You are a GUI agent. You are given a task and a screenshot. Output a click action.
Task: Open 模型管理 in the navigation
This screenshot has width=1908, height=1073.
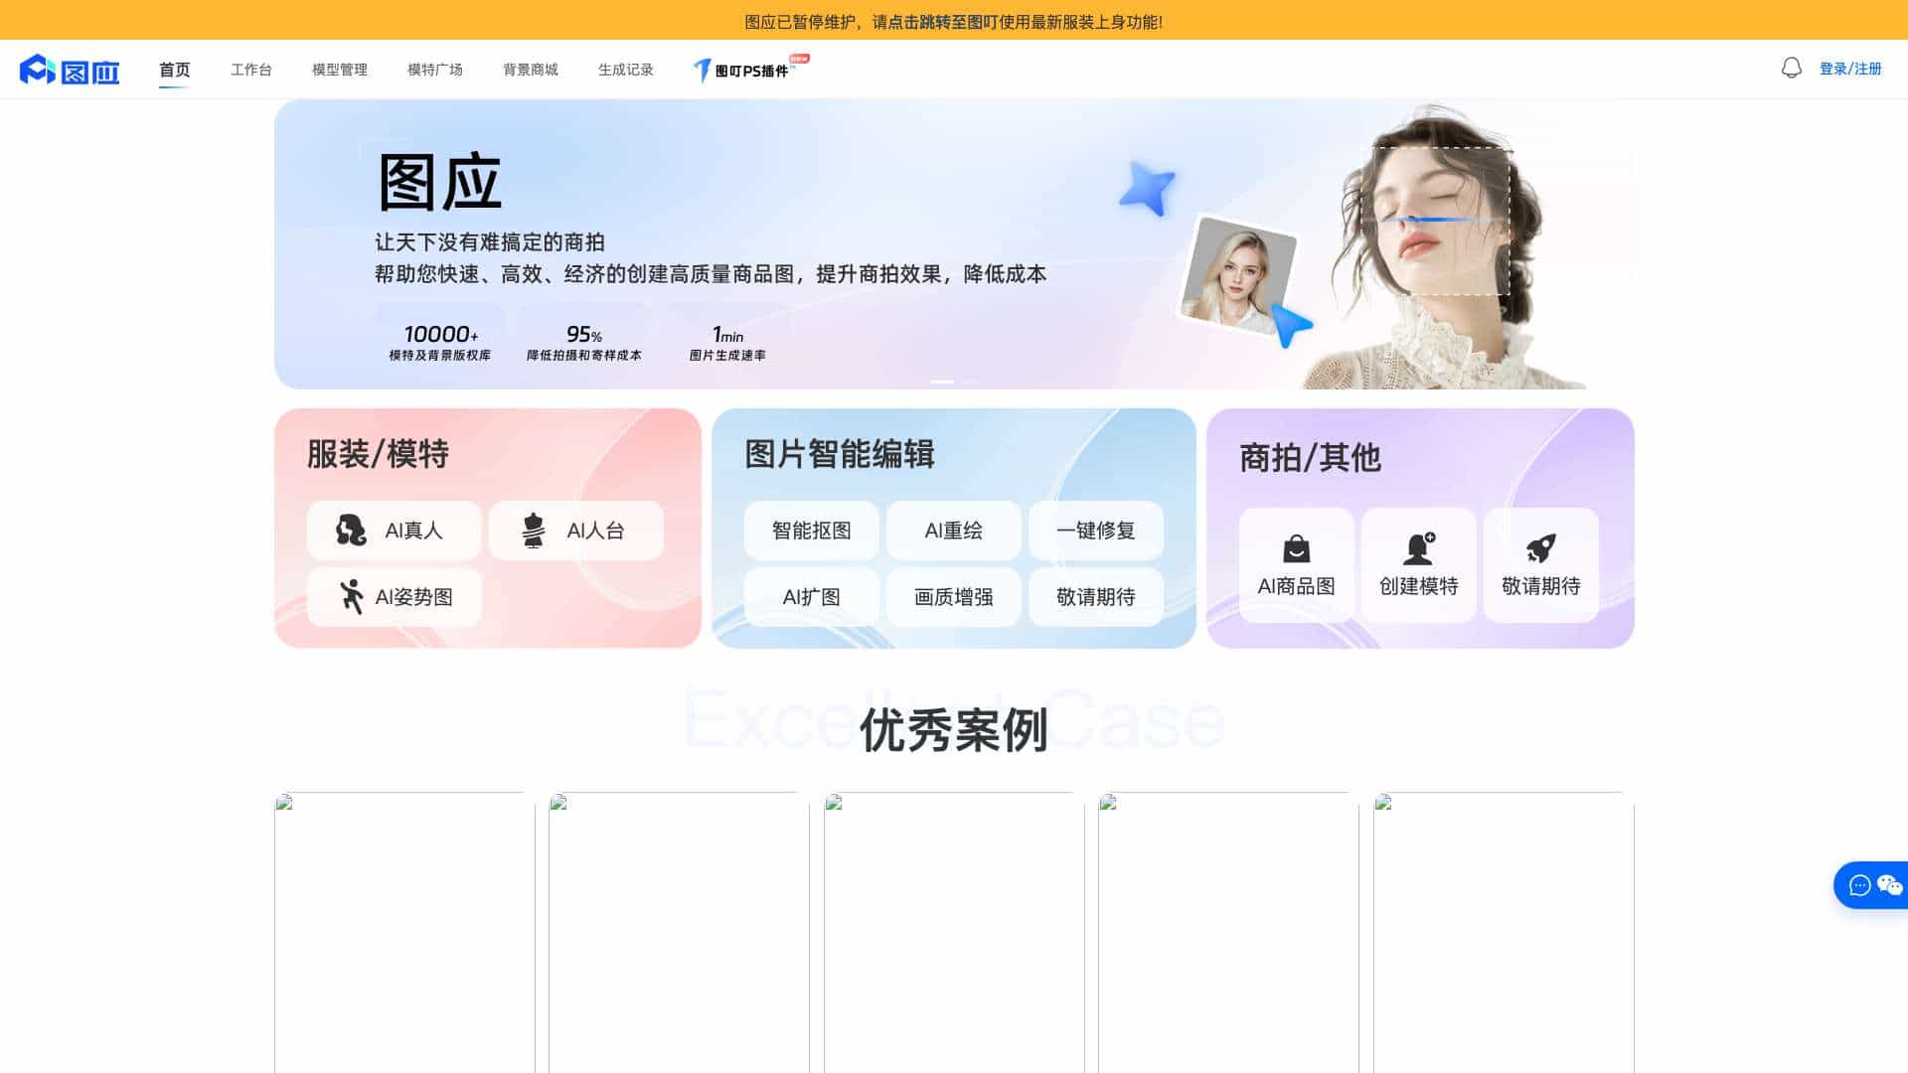[339, 70]
